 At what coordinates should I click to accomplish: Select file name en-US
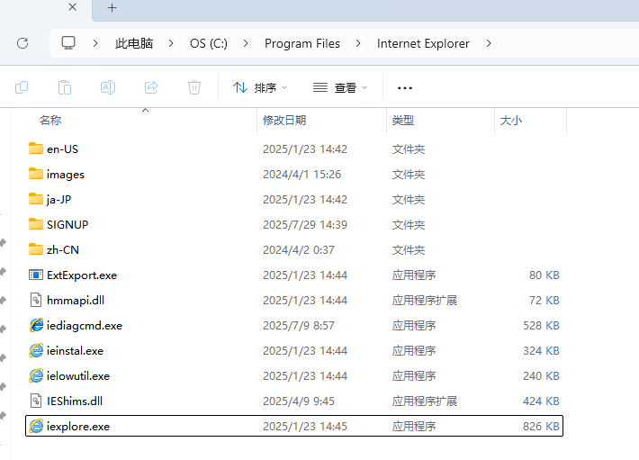tap(62, 149)
